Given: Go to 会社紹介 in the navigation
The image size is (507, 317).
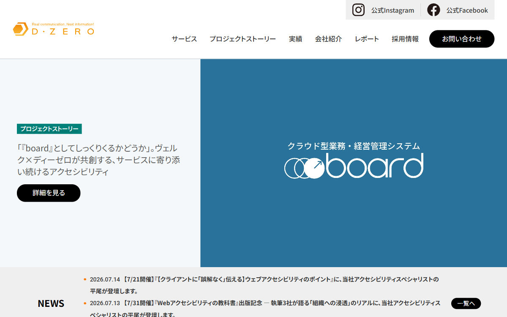Looking at the screenshot, I should (x=328, y=39).
